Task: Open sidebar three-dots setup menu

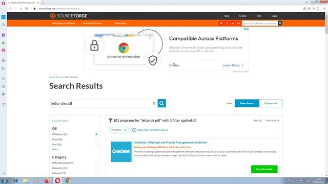Action: tap(4, 174)
